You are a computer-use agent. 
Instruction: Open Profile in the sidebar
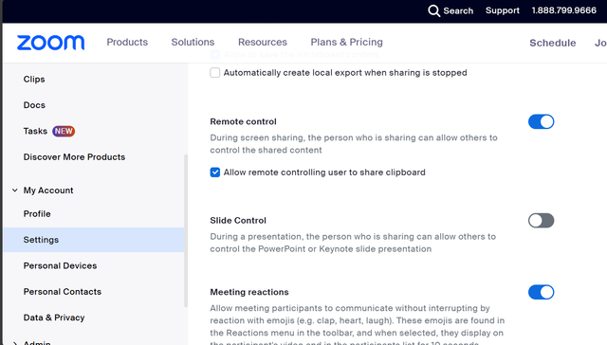(37, 214)
